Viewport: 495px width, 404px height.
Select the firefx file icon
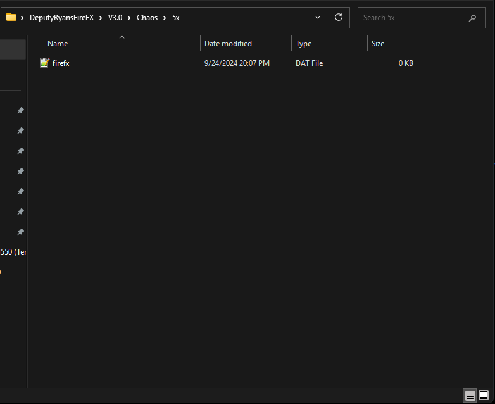click(45, 63)
